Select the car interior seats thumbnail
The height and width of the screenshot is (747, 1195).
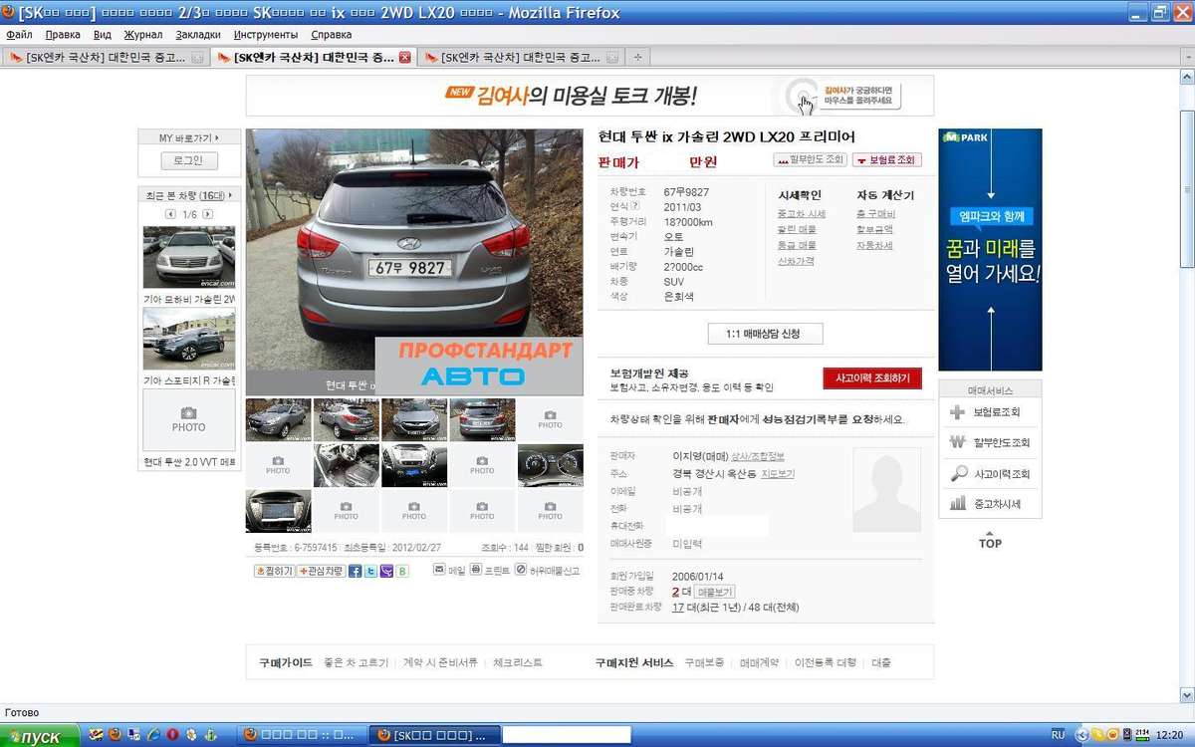point(346,465)
